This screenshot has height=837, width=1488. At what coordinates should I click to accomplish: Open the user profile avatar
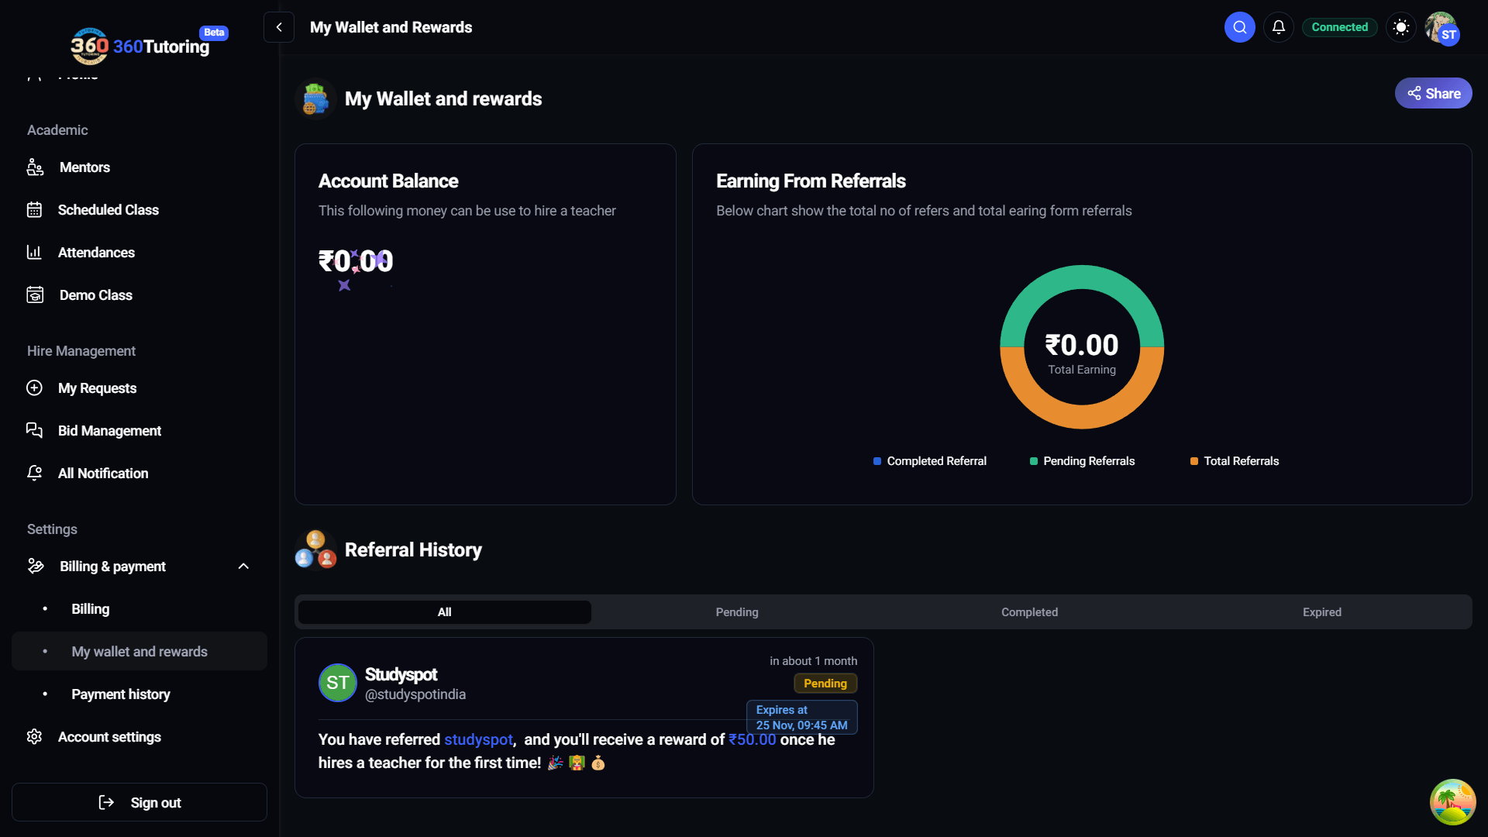point(1441,29)
